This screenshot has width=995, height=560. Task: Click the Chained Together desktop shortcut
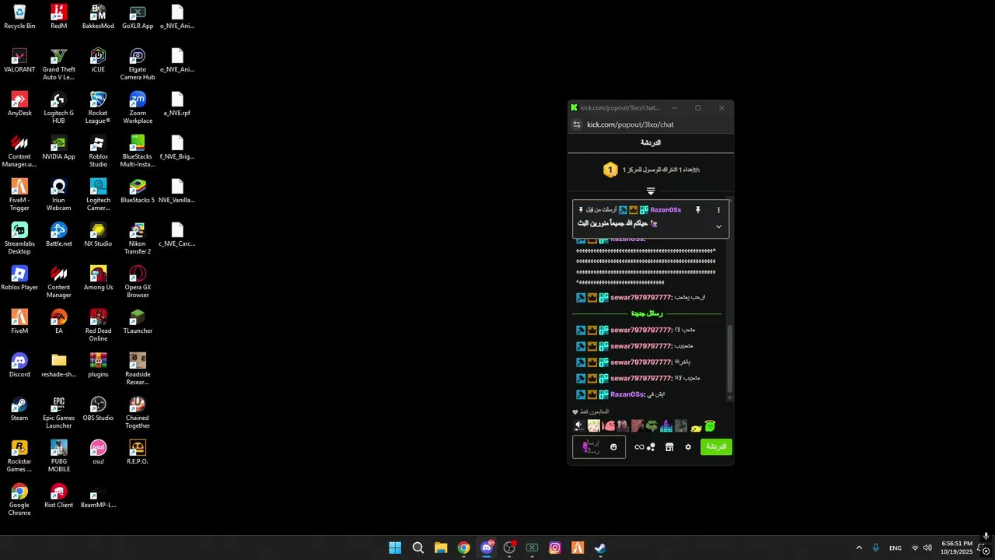[138, 413]
